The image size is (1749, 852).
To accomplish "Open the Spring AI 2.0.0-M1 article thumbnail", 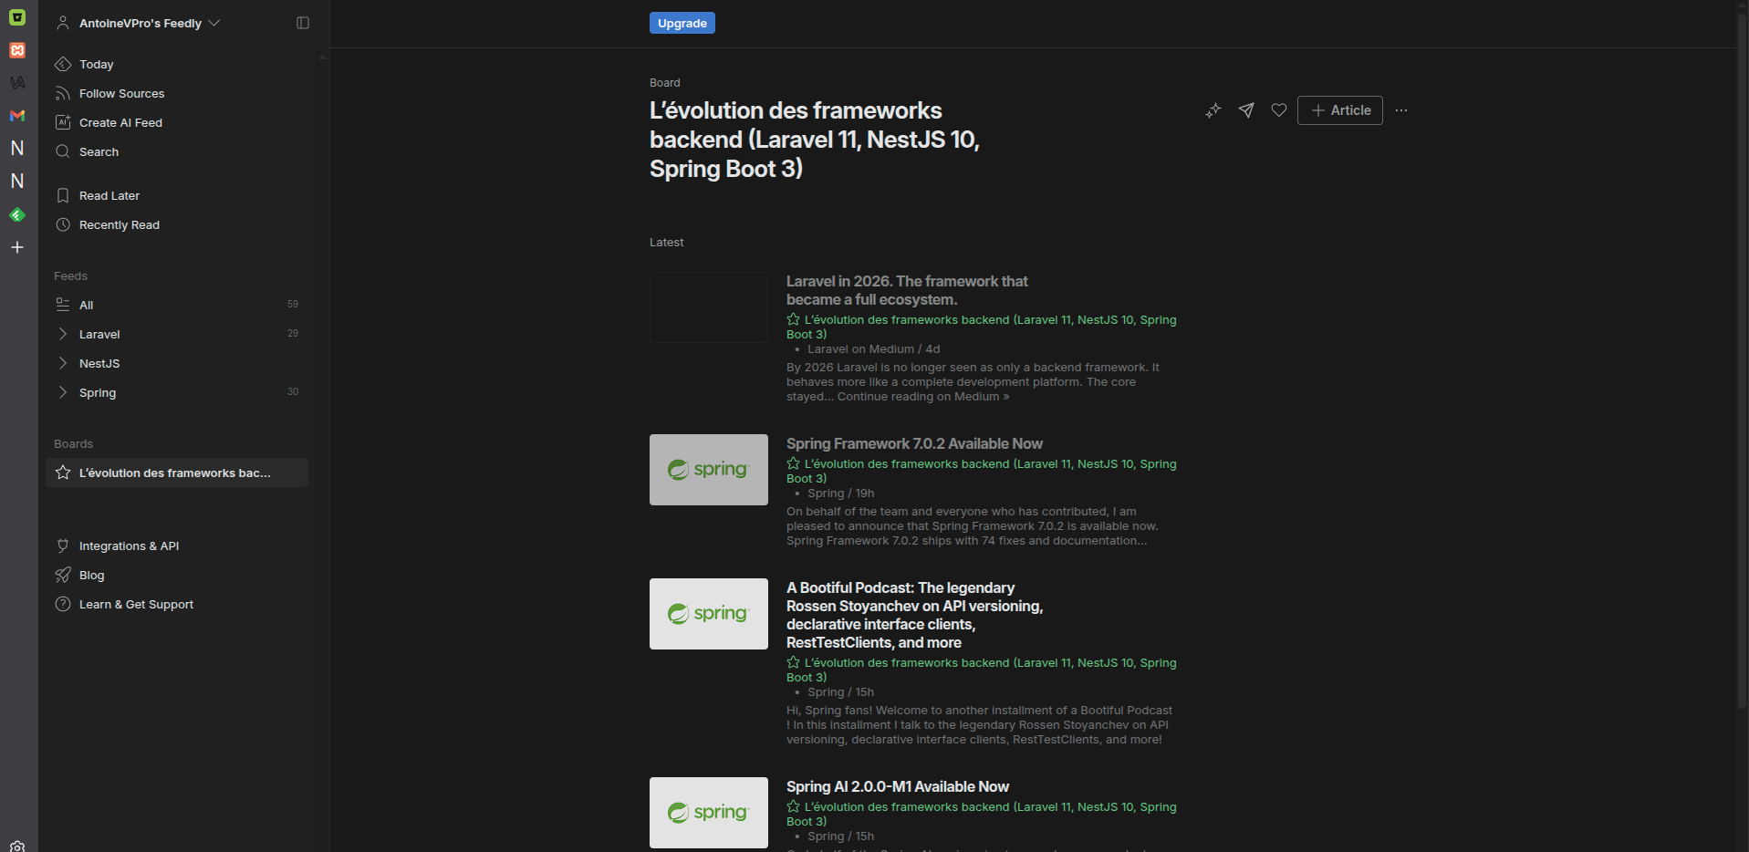I will pyautogui.click(x=708, y=812).
